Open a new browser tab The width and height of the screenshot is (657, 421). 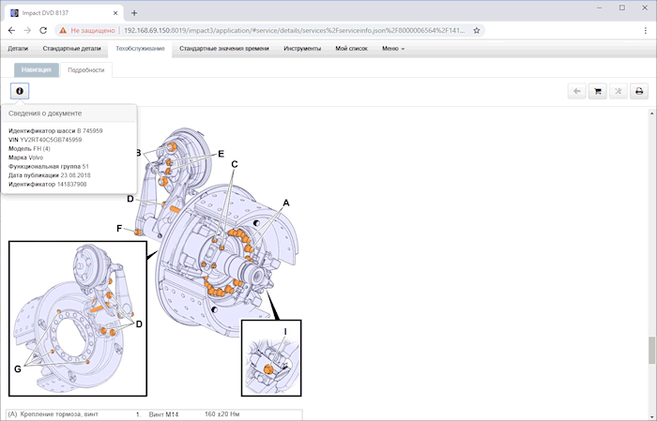click(134, 12)
